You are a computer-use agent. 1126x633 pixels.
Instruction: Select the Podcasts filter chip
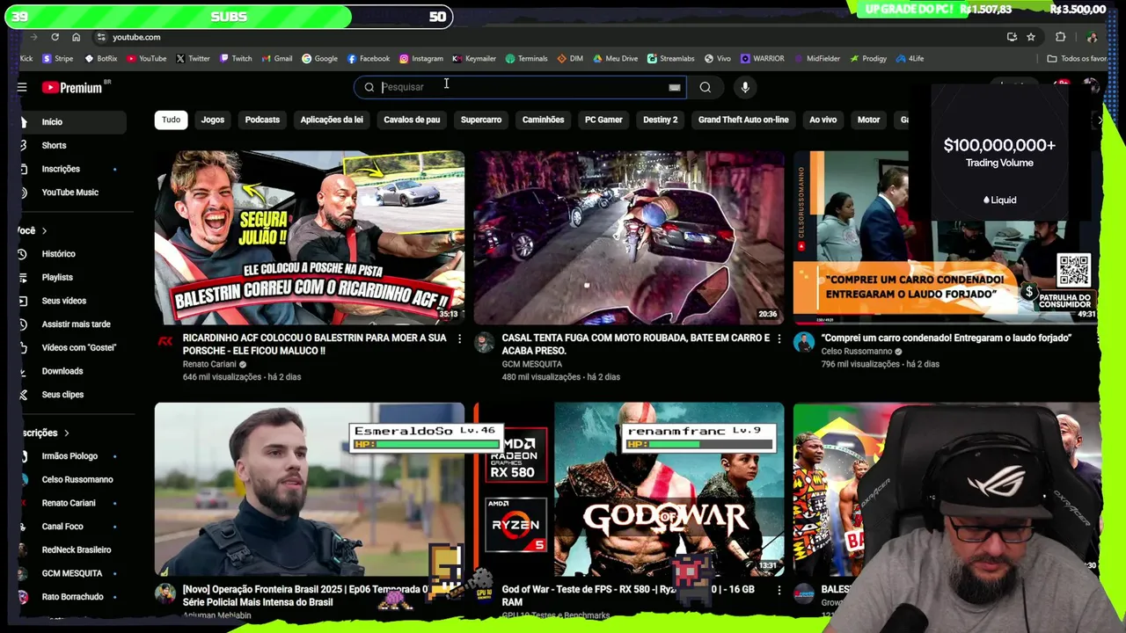click(x=262, y=120)
